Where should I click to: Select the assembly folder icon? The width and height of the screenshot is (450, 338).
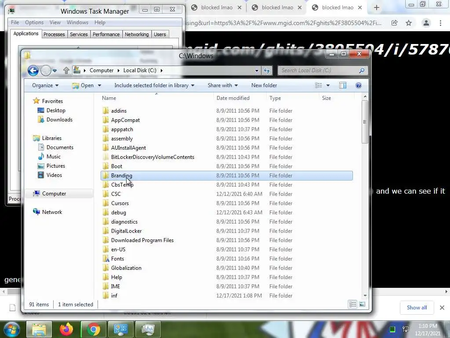click(x=105, y=139)
